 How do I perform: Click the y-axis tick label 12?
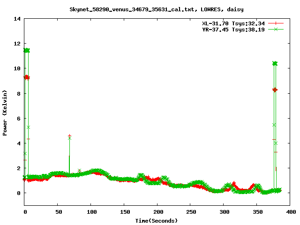17,44
